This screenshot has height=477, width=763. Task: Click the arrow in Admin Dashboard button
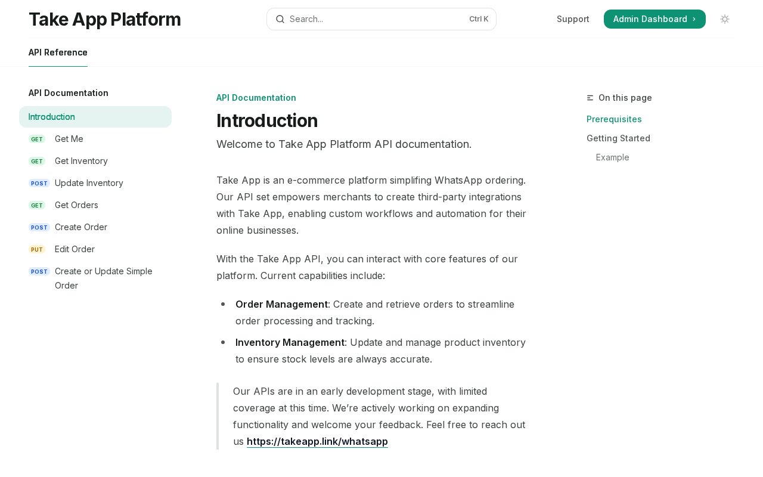tap(694, 19)
